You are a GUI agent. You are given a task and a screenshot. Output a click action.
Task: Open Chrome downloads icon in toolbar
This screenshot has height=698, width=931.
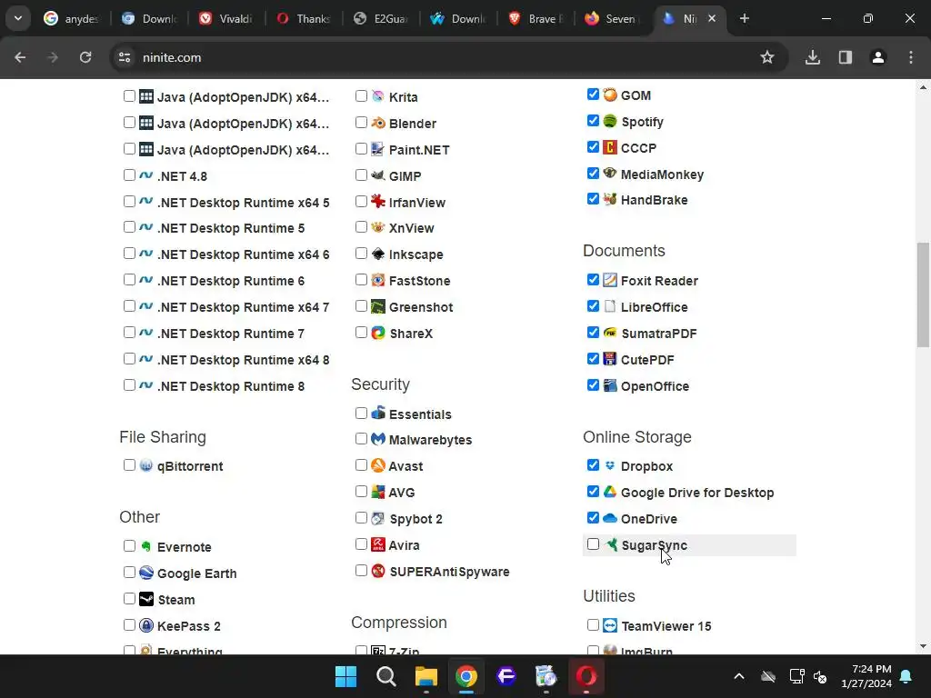813,57
